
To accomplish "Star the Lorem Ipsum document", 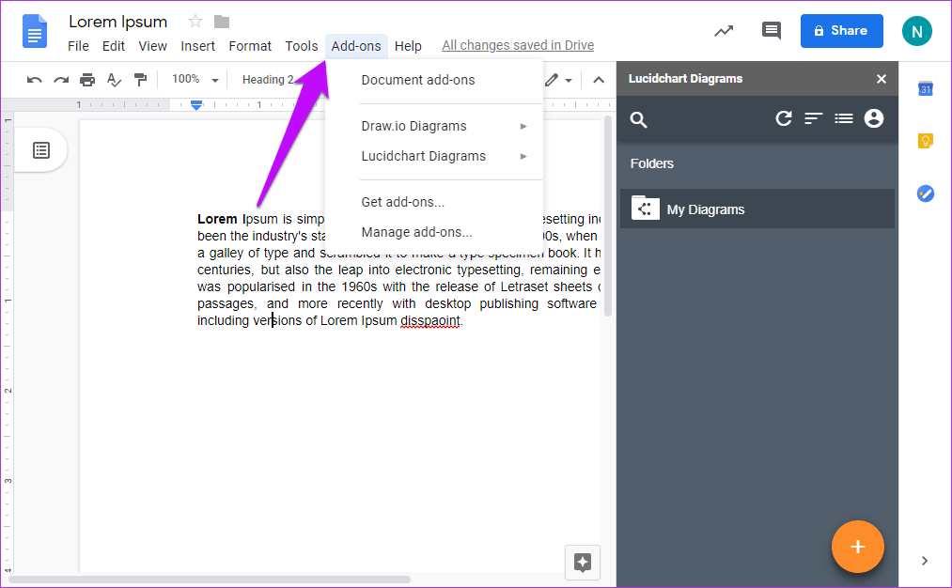I will (195, 22).
